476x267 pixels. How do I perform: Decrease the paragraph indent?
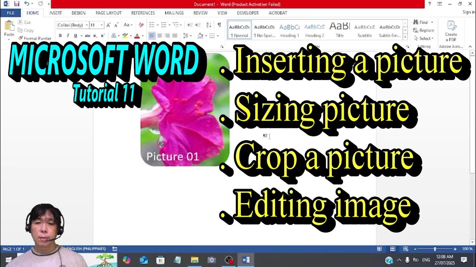pyautogui.click(x=190, y=25)
